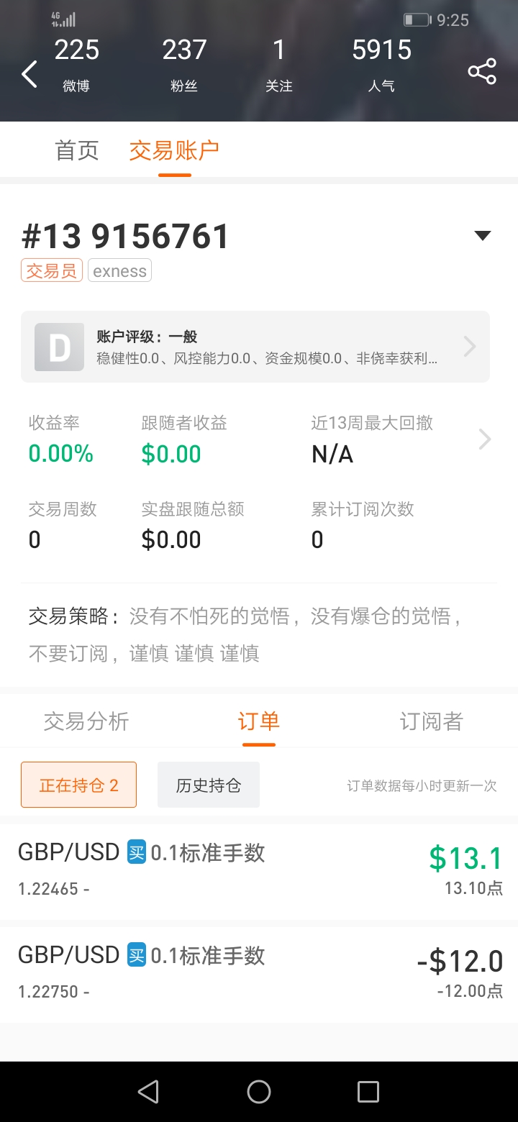Select 历史持仓 filter button

(209, 785)
